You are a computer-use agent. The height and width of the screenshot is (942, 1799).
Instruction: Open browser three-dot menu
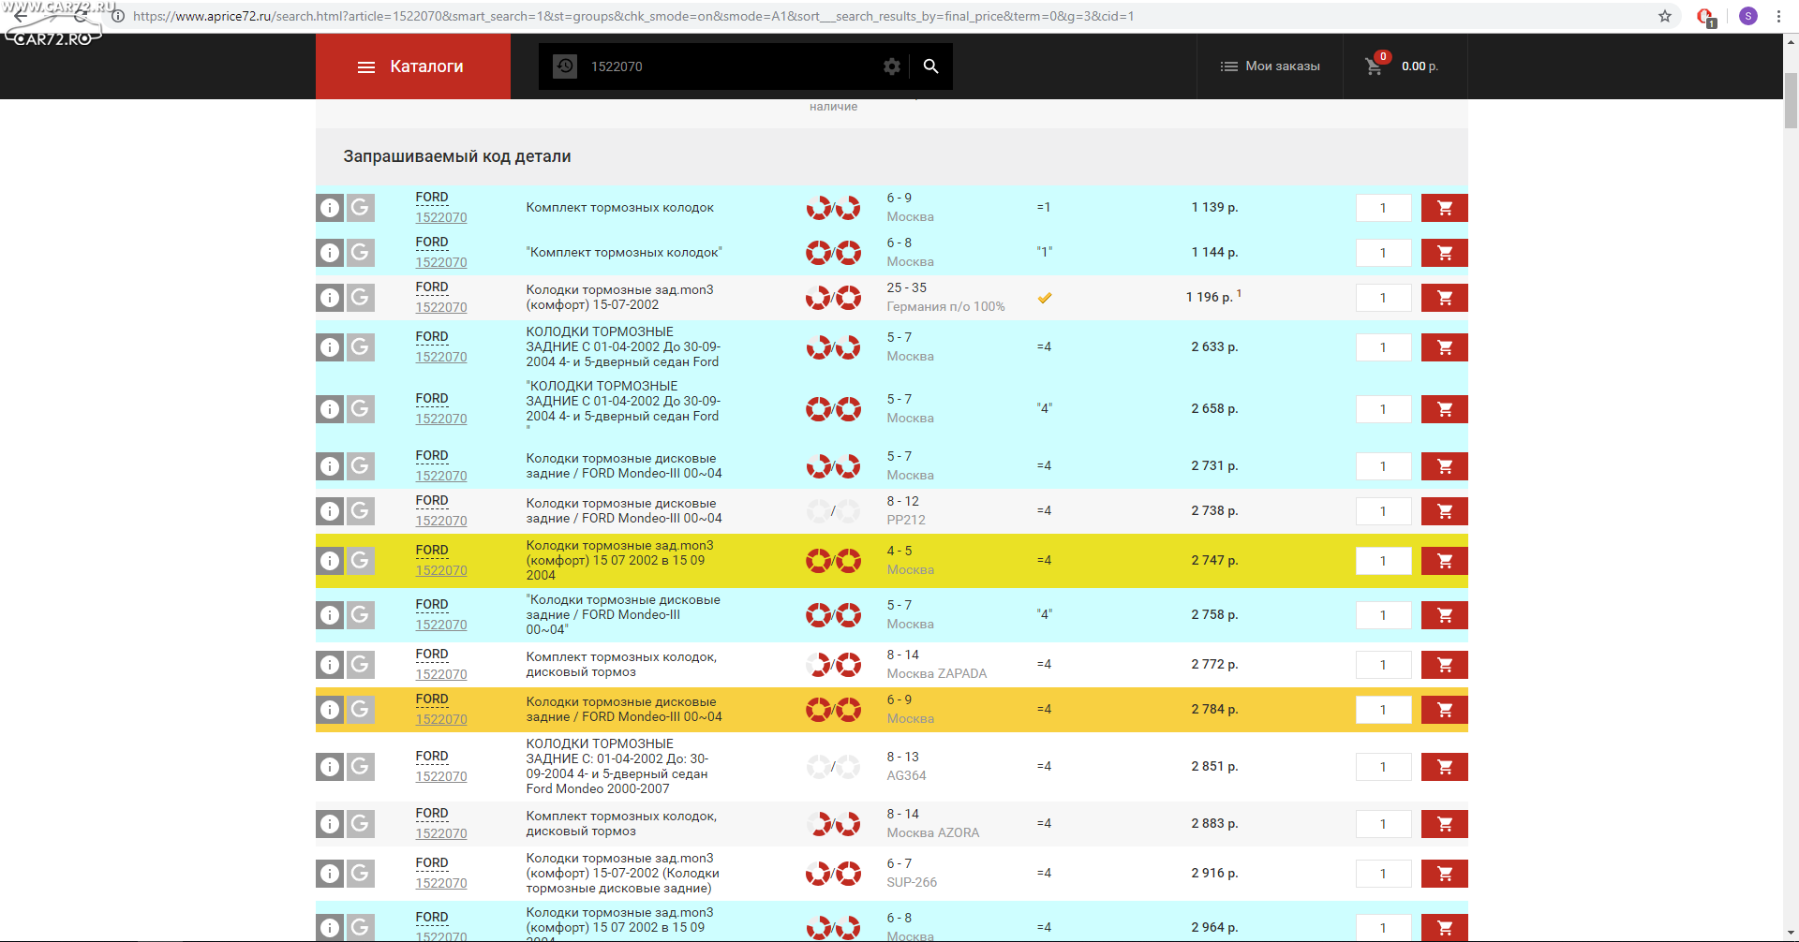click(x=1778, y=16)
